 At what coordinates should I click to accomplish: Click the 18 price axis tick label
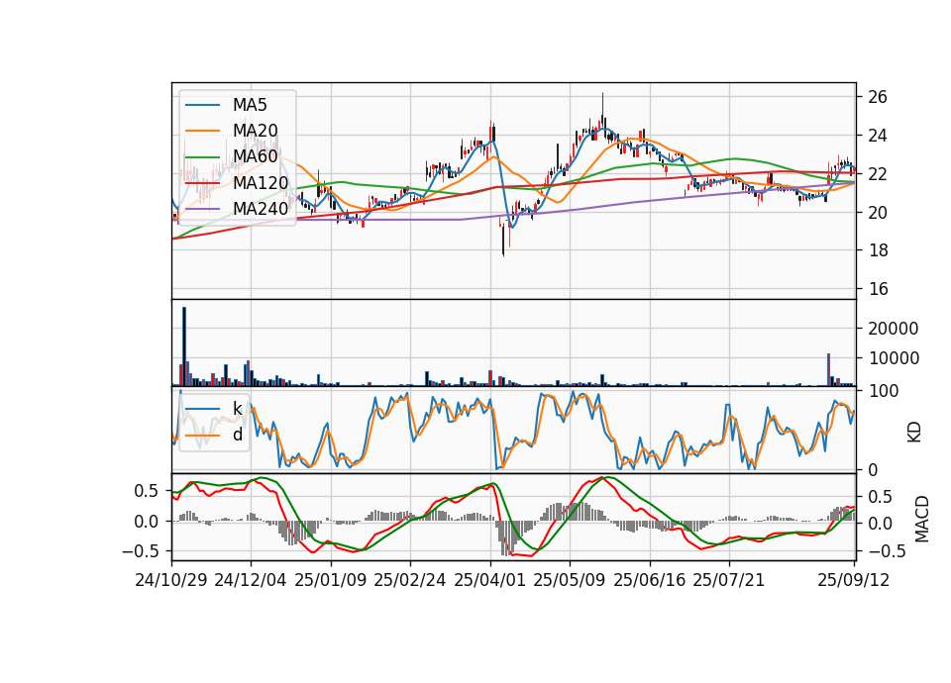(x=878, y=250)
